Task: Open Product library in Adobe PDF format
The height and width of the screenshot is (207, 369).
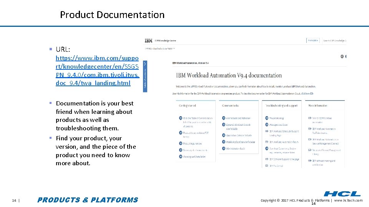Action: pyautogui.click(x=196, y=135)
